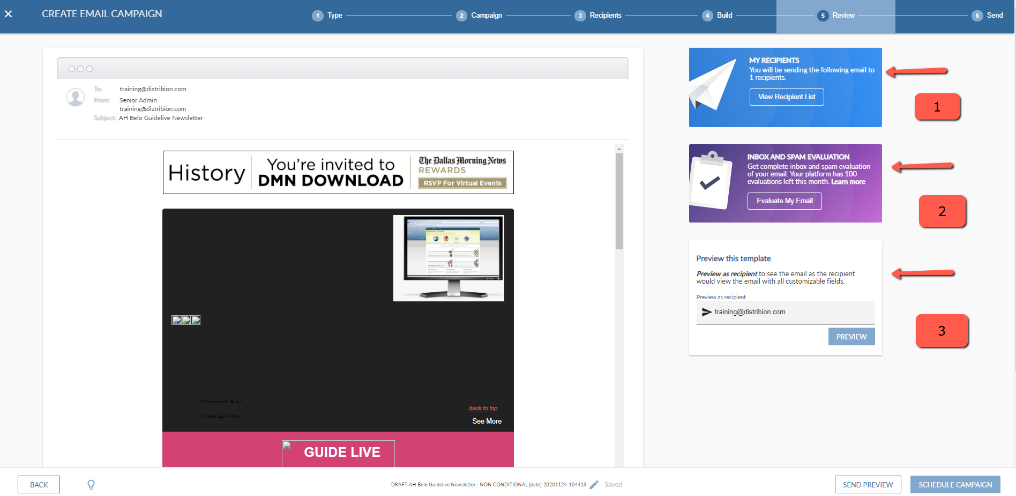Click the SCHEDULE CAMPAIGN button
Screen dimensions: 1016x496
pyautogui.click(x=955, y=485)
